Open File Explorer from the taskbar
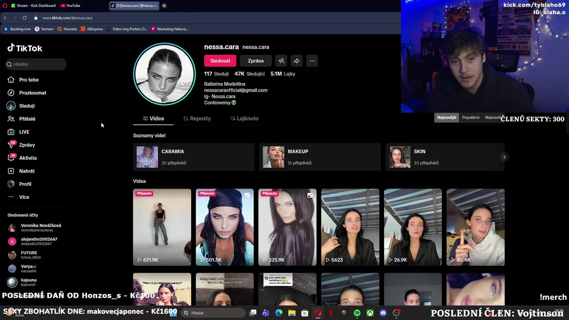 (x=292, y=313)
